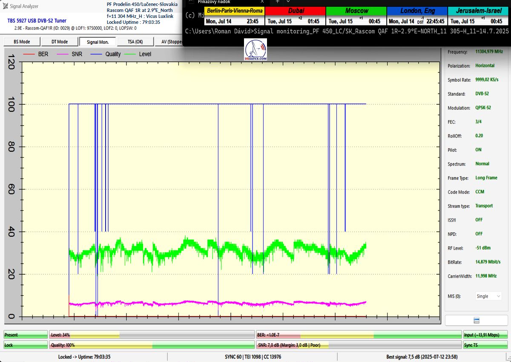Close the Príkazový riadok terminal tab
This screenshot has height=362, width=511.
click(x=263, y=2)
